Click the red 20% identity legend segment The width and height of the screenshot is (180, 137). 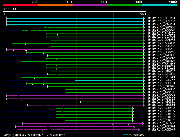[20, 5]
